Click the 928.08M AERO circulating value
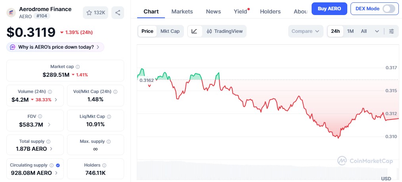The height and width of the screenshot is (182, 402). (x=31, y=173)
